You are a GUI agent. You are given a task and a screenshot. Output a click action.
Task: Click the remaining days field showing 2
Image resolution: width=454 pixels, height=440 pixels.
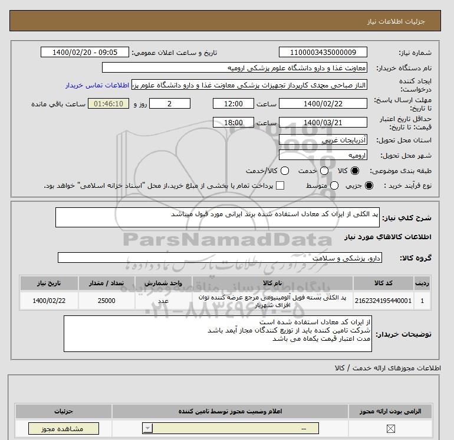pyautogui.click(x=170, y=103)
